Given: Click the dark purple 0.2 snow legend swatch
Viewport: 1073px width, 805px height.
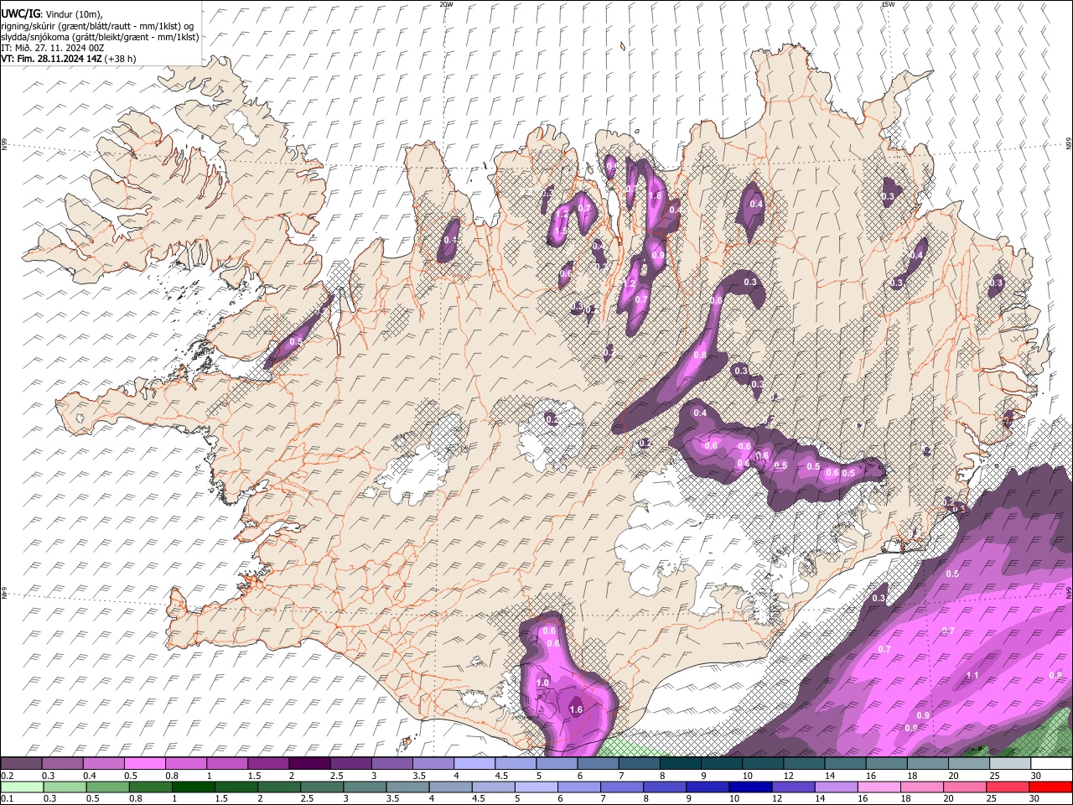Looking at the screenshot, I should (x=21, y=763).
